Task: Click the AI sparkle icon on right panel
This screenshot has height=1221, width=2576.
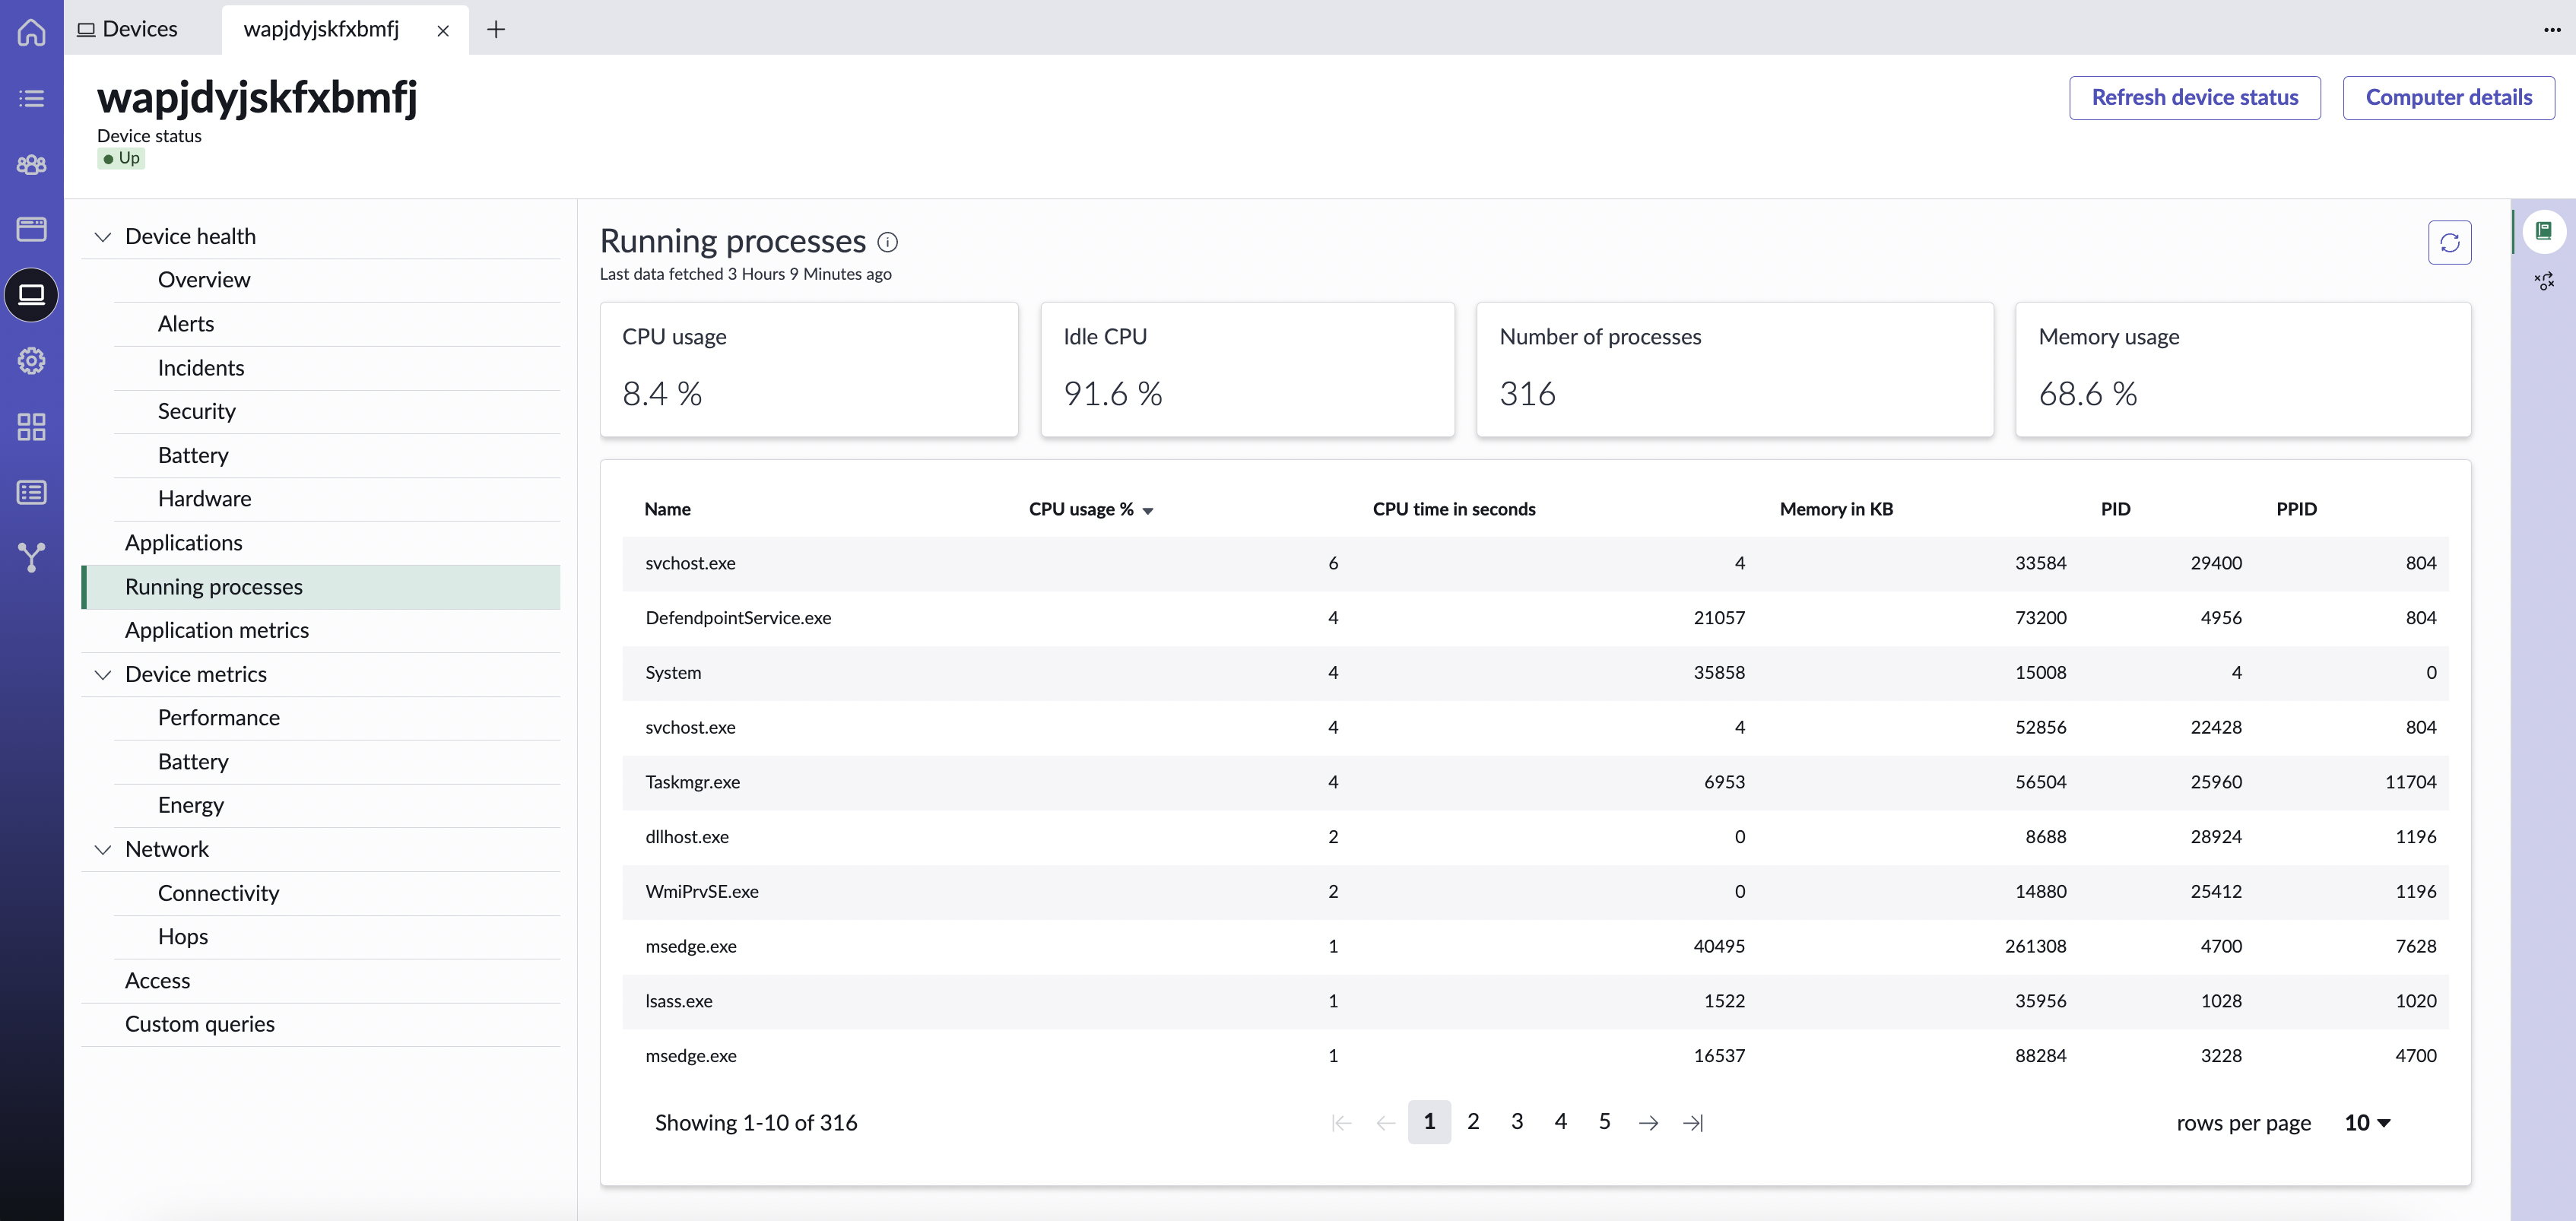Action: tap(2543, 281)
